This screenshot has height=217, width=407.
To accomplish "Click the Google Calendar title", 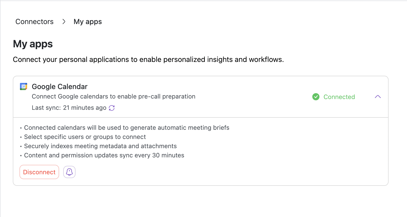I will coord(59,87).
